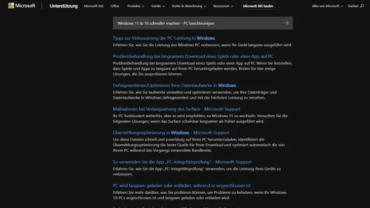Open the Unterstützung home link

coord(64,6)
